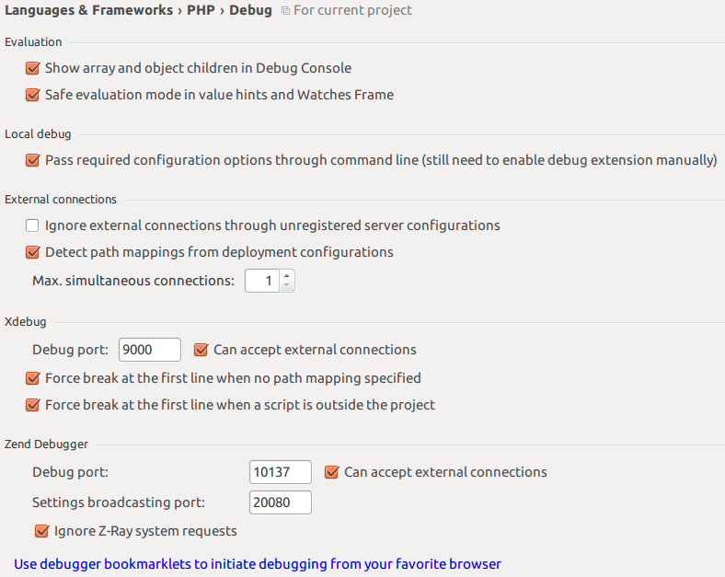Toggle Force break when script is outside project
Screen dimensions: 725x577
[x=33, y=405]
